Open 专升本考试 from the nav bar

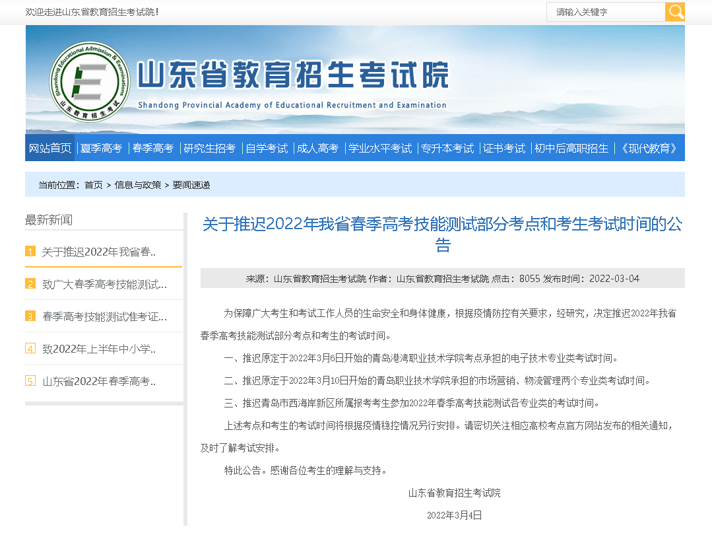448,149
